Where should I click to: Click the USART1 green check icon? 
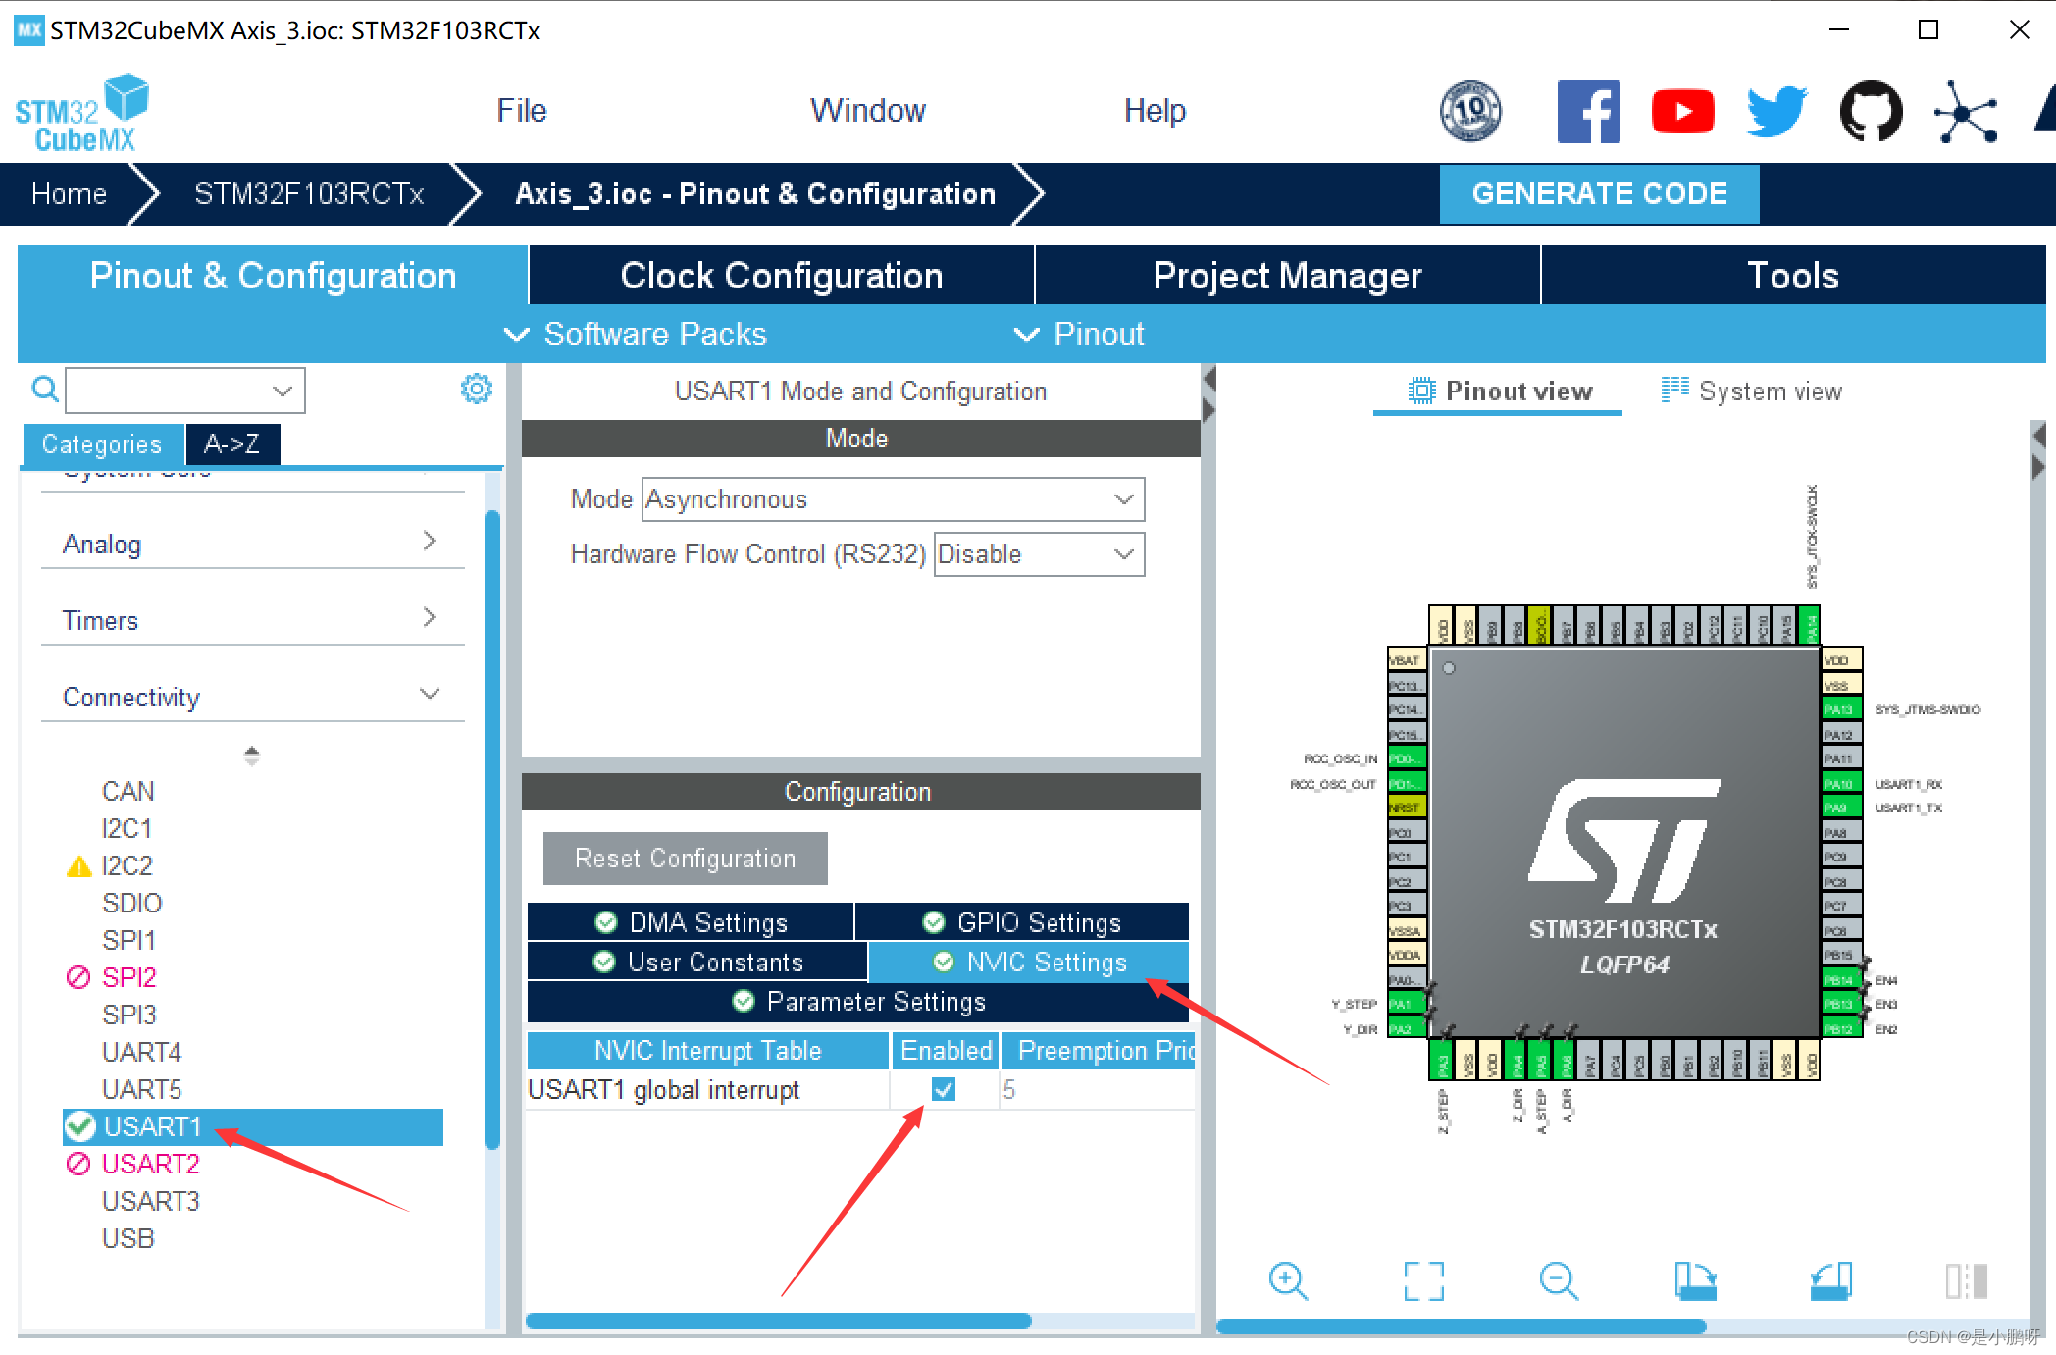click(x=79, y=1127)
